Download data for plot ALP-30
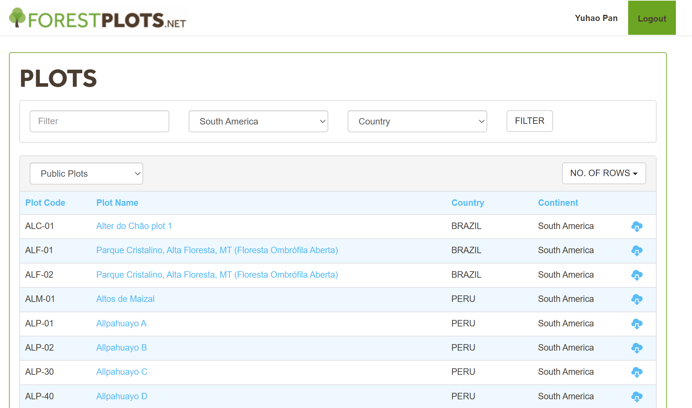The image size is (692, 408). pyautogui.click(x=637, y=372)
